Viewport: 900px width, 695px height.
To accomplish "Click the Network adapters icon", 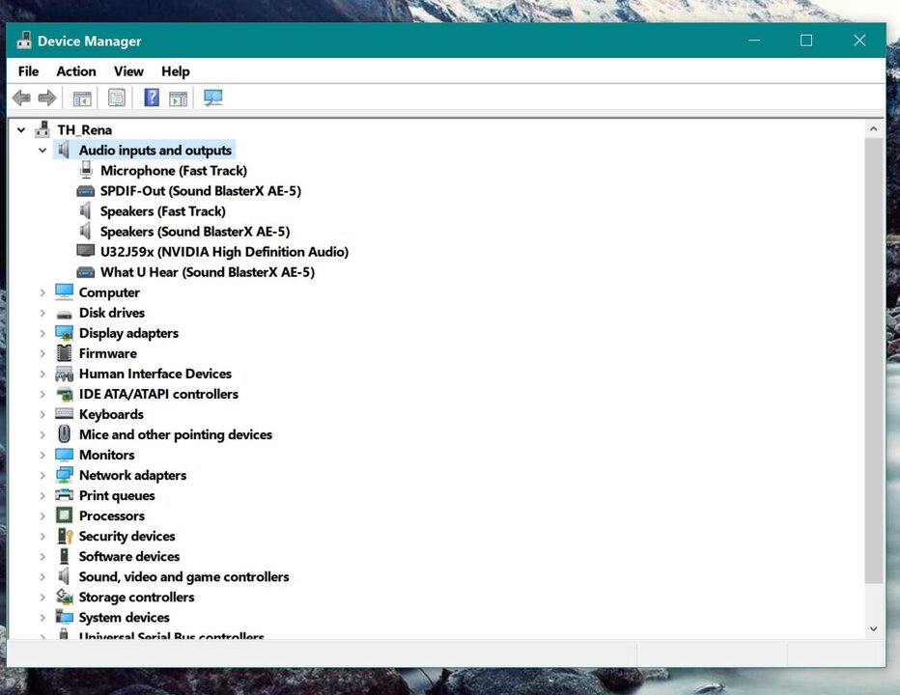I will click(x=65, y=475).
